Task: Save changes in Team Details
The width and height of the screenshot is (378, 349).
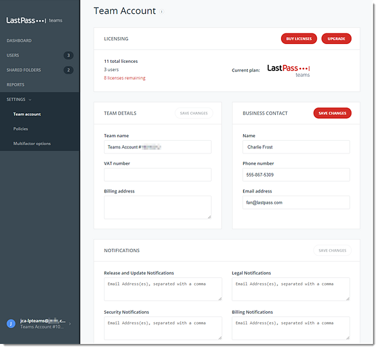Action: tap(194, 113)
